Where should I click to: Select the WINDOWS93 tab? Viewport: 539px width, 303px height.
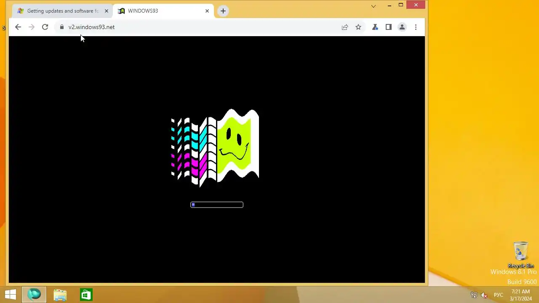click(163, 11)
